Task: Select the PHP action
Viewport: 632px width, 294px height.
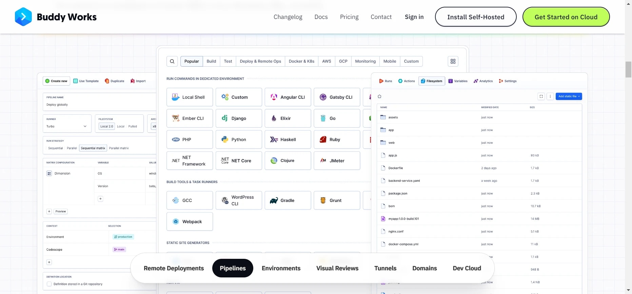Action: click(190, 139)
